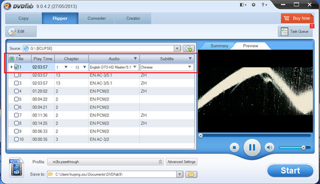Check title 4 checkbox
This screenshot has width=320, height=184.
[x=16, y=91]
